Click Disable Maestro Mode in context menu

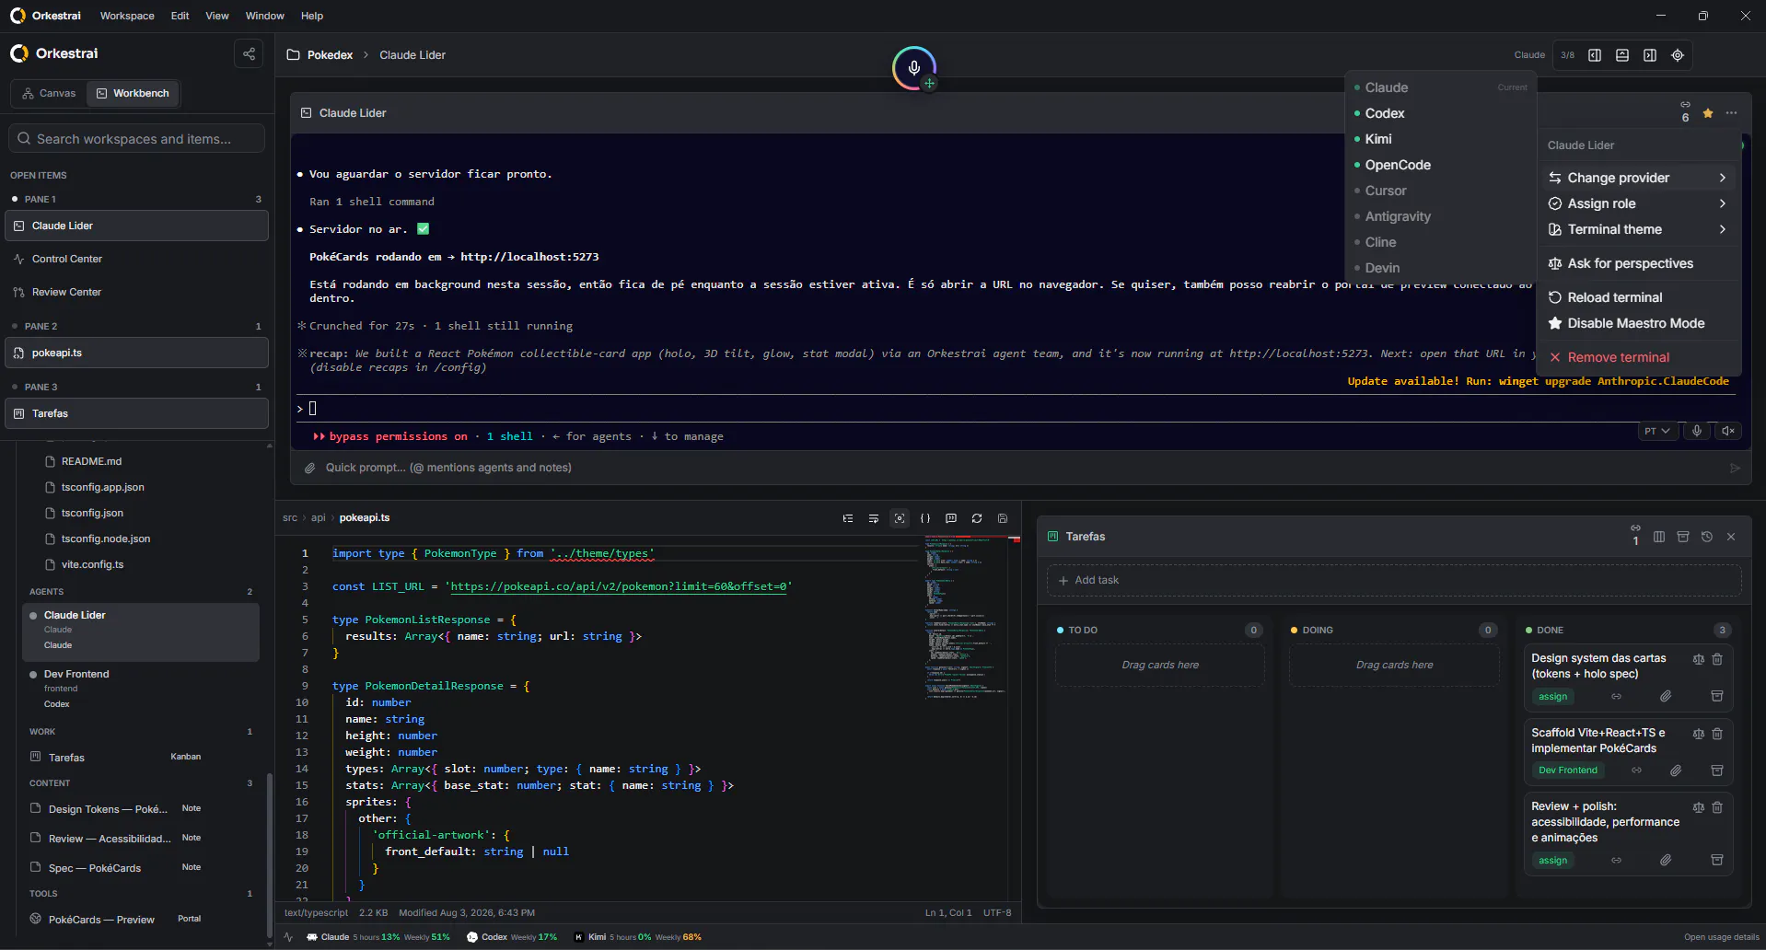(1638, 323)
